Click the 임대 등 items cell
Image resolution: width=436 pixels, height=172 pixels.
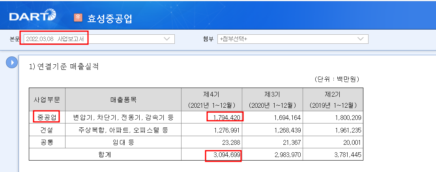coord(124,142)
